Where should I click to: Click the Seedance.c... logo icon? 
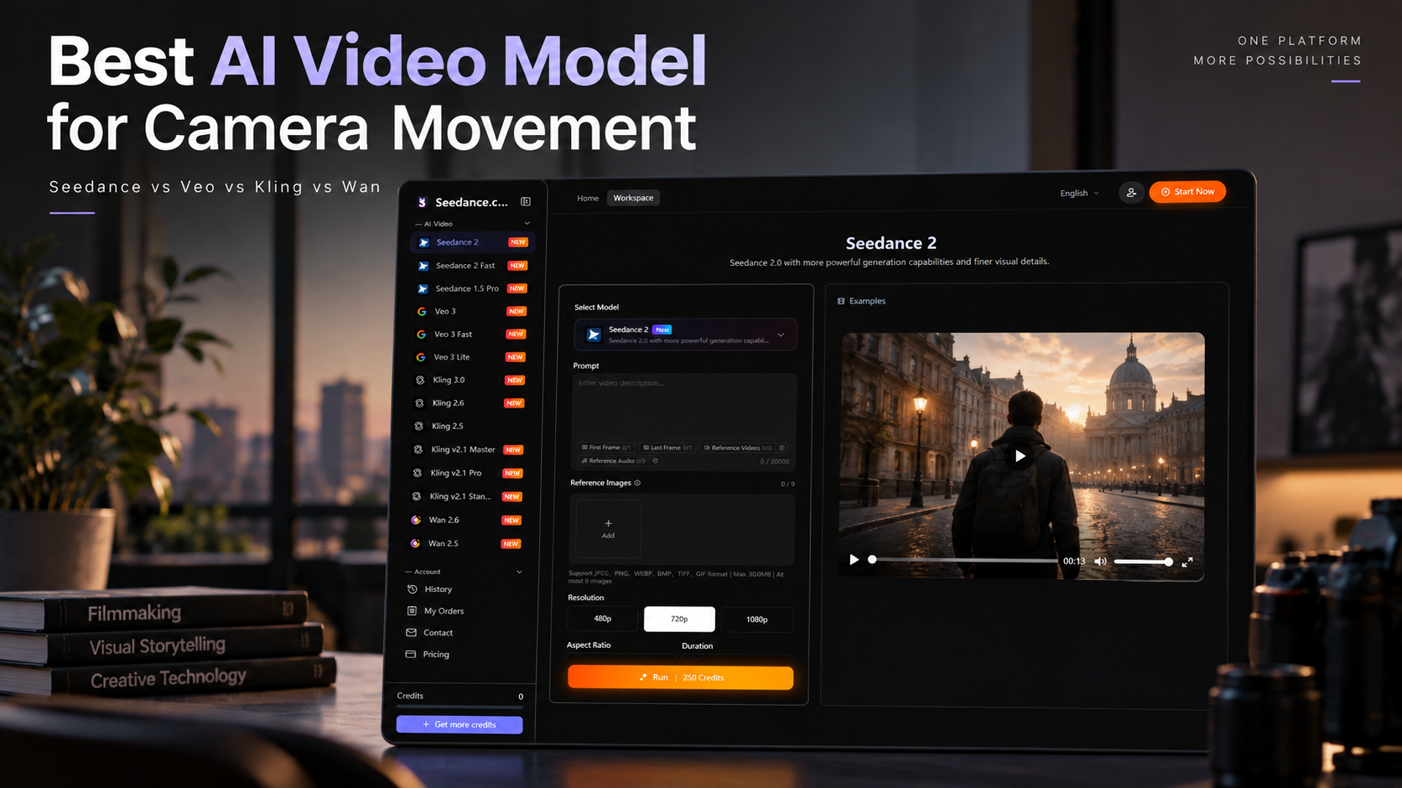click(423, 202)
